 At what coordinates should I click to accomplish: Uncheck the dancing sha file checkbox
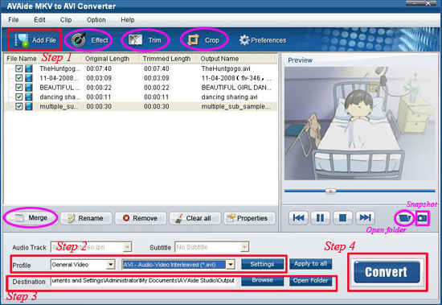(x=19, y=97)
